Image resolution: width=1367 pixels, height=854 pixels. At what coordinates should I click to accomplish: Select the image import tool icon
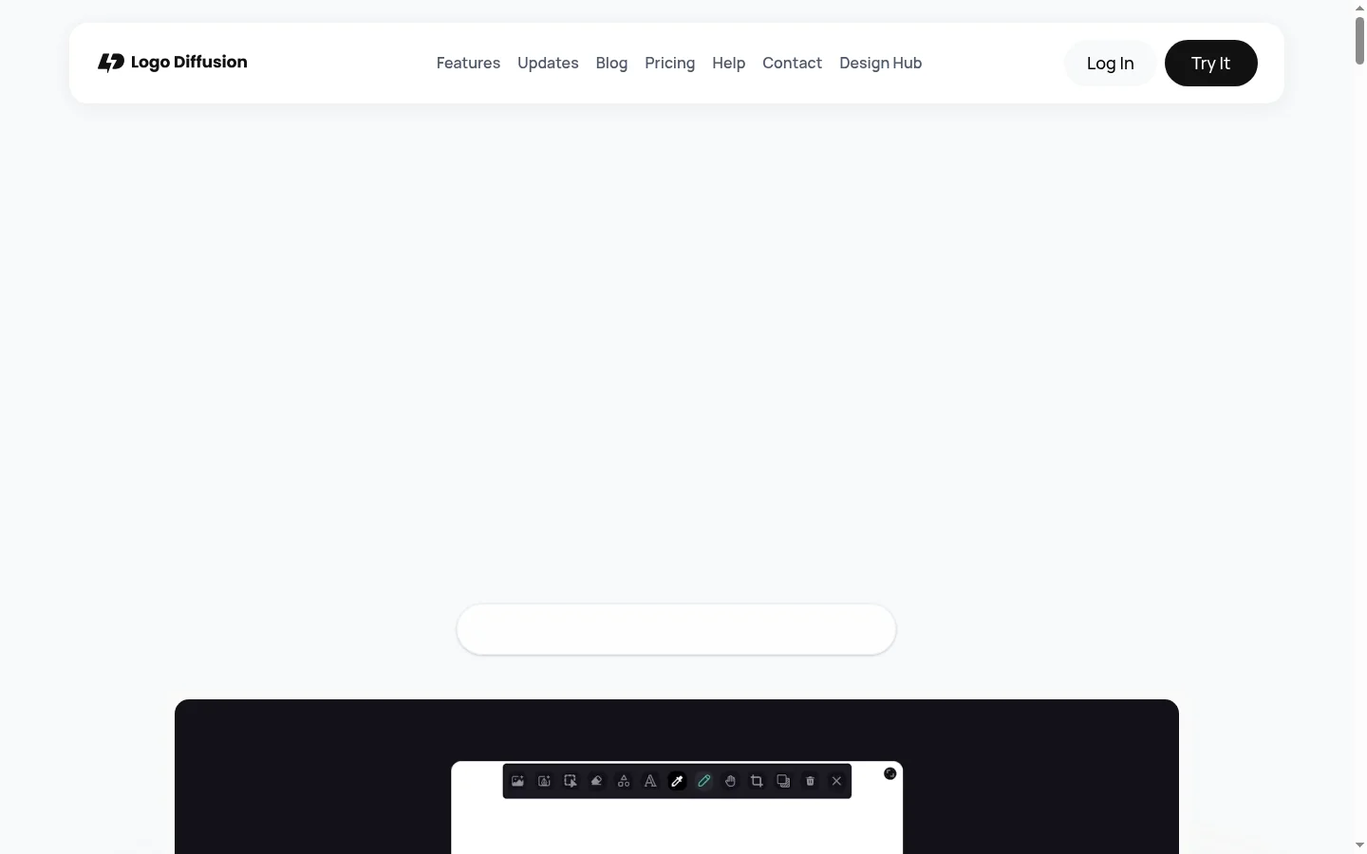pyautogui.click(x=518, y=781)
